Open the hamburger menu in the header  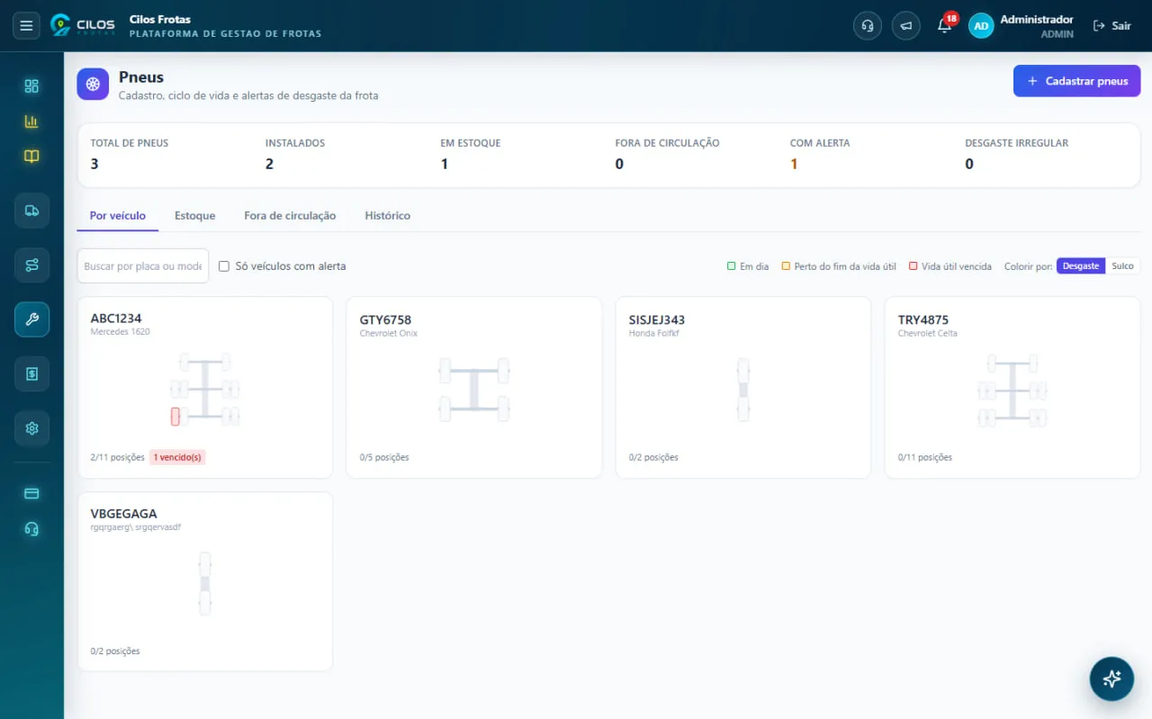tap(26, 26)
